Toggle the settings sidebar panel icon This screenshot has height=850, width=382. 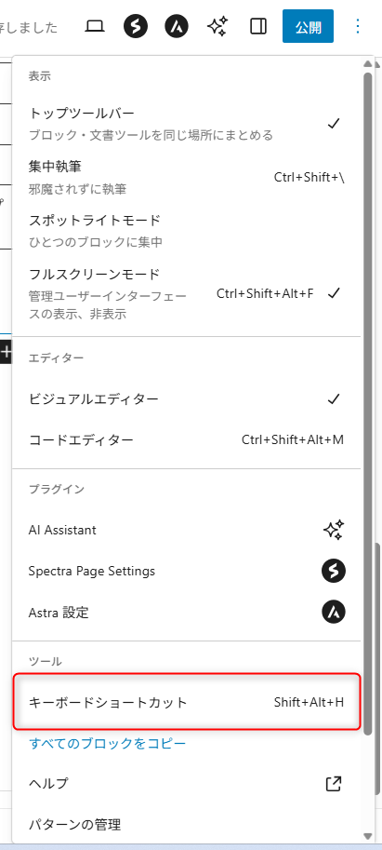(x=258, y=26)
